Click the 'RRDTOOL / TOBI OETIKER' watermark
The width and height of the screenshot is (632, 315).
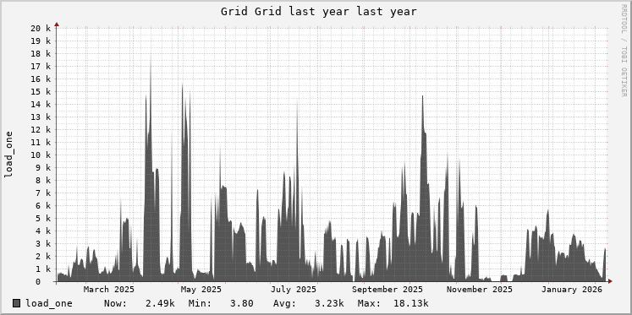pyautogui.click(x=624, y=51)
